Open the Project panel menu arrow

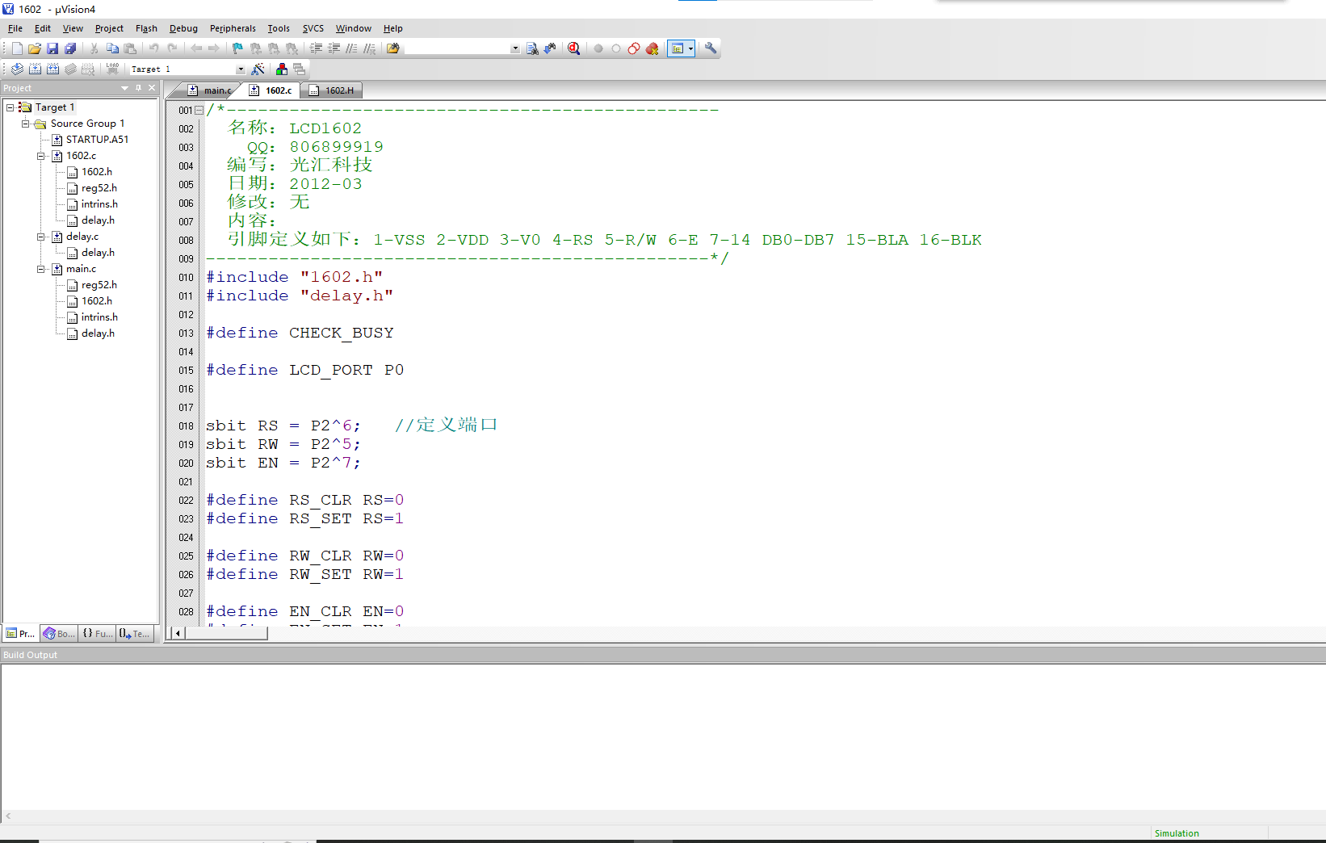[124, 88]
